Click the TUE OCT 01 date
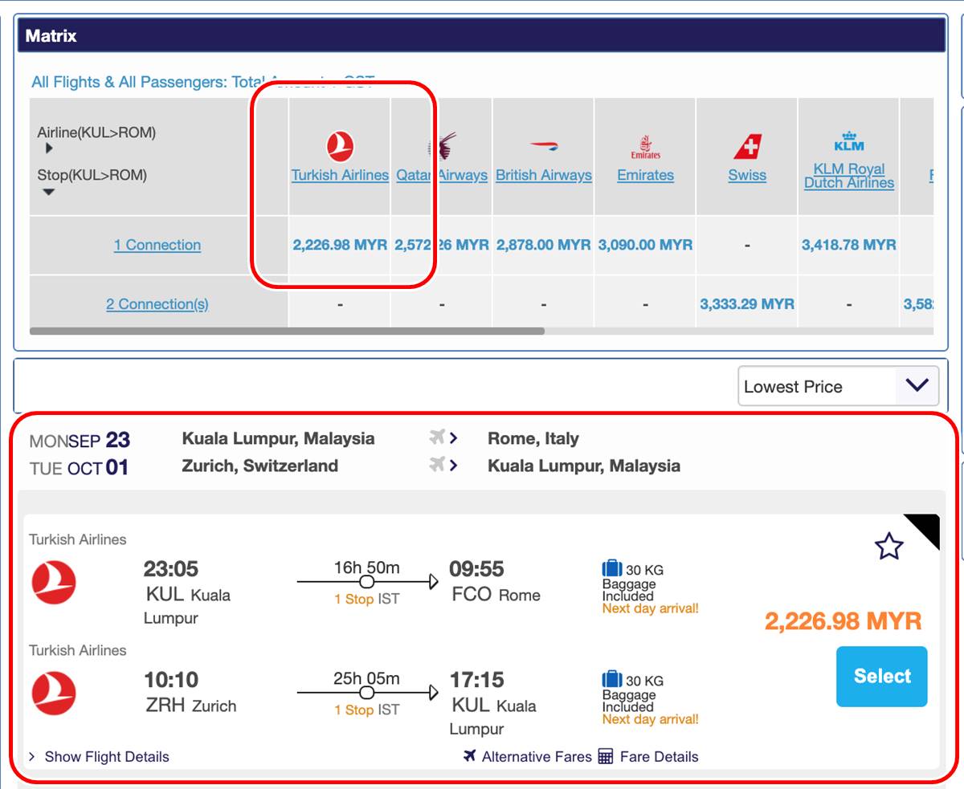 click(80, 467)
